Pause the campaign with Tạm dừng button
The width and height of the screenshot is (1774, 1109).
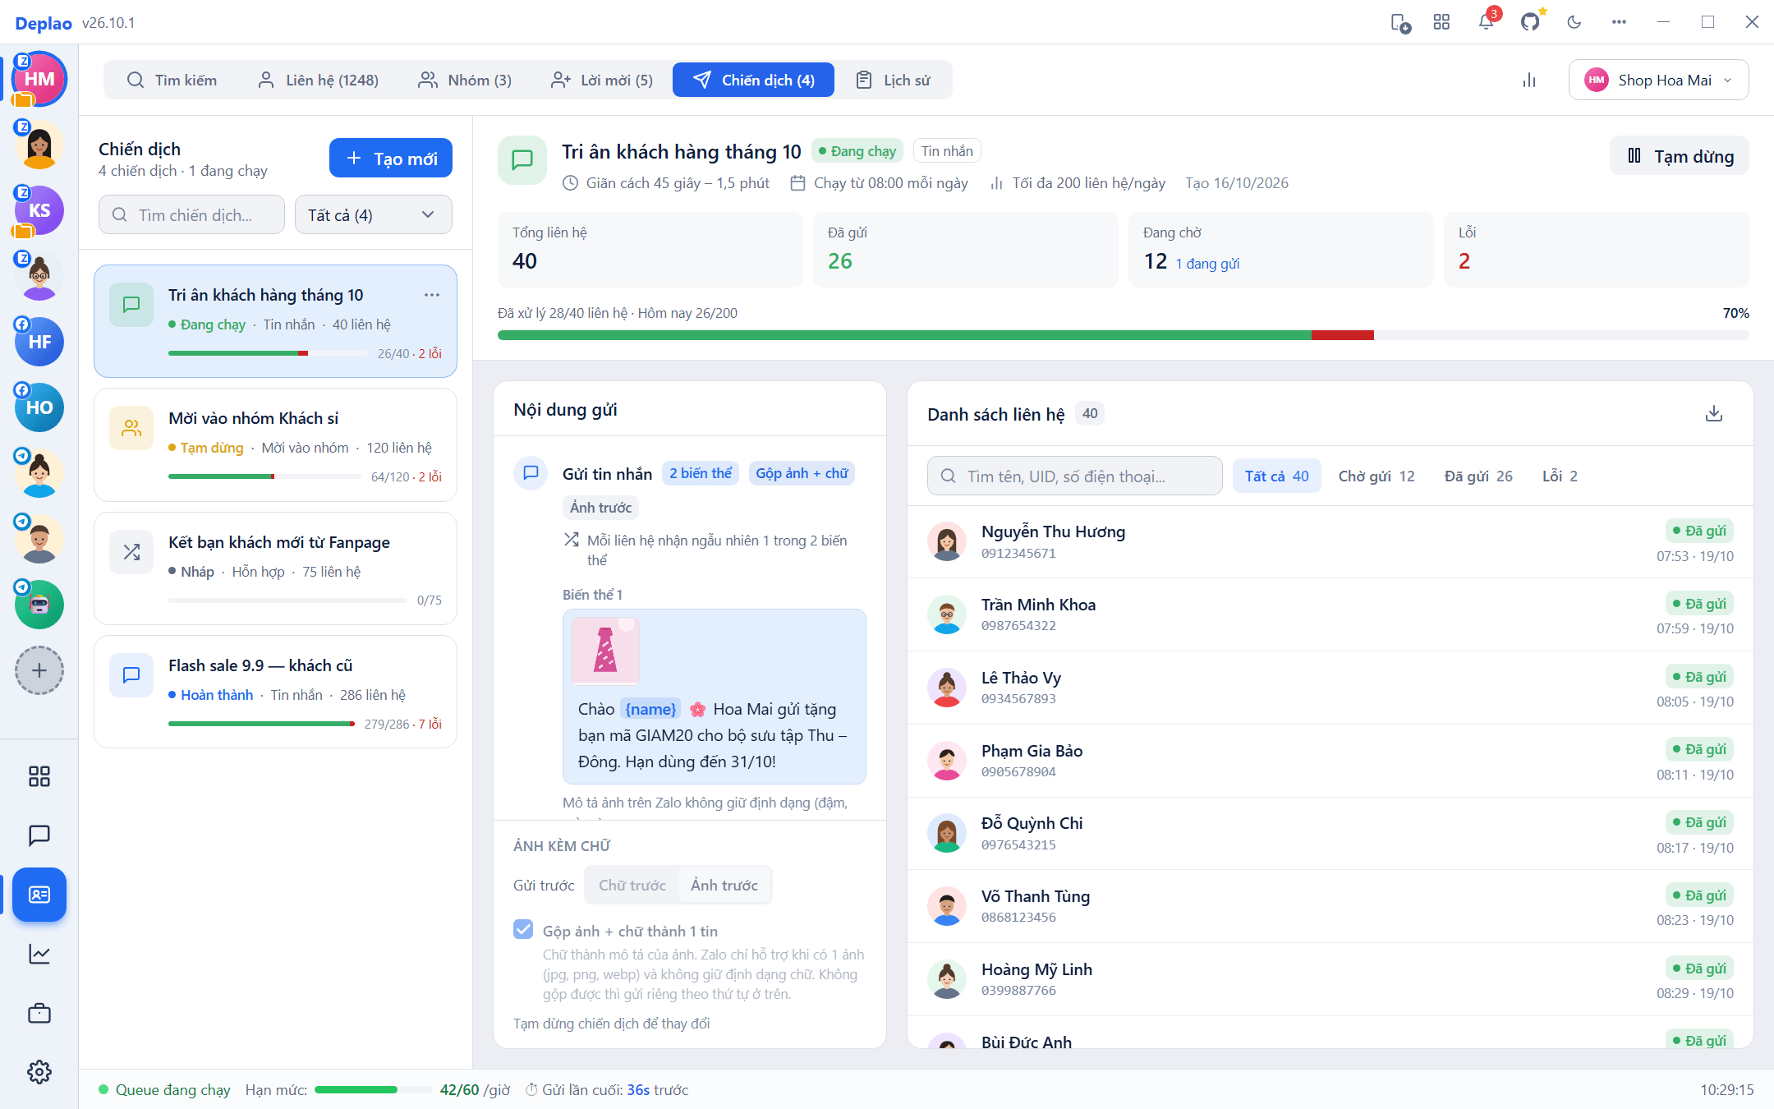pos(1680,156)
